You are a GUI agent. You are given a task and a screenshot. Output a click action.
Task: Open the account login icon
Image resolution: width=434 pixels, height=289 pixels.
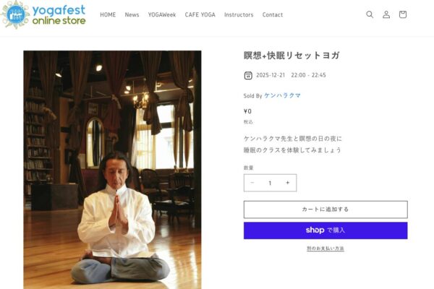tap(386, 14)
